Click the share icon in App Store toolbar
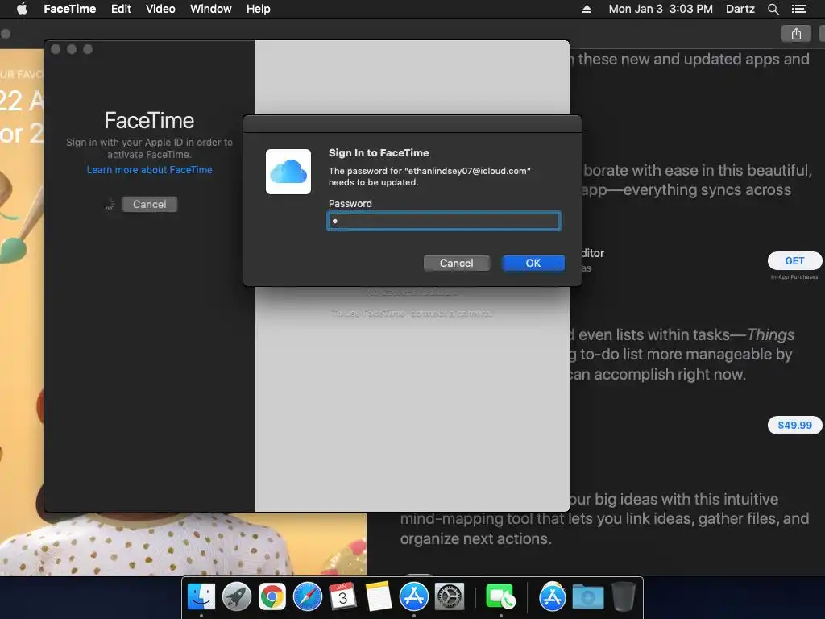The width and height of the screenshot is (825, 619). [796, 34]
